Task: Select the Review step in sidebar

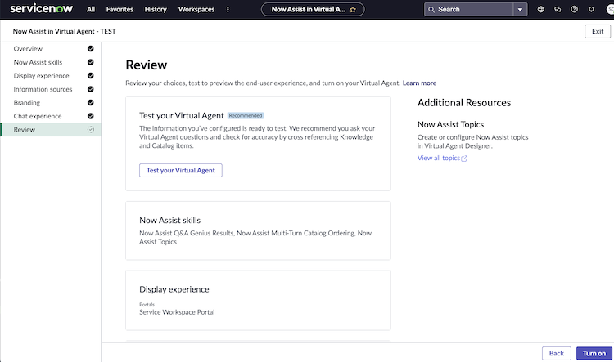Action: click(51, 130)
